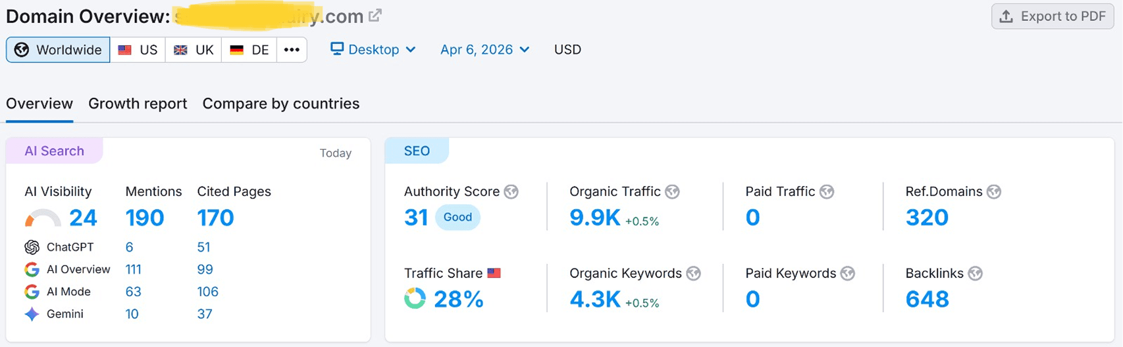
Task: Open the Apr 6, 2026 date dropdown
Action: (485, 49)
